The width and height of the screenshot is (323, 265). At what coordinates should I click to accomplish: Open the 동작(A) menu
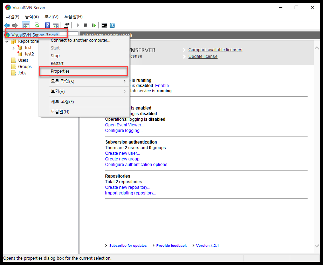pos(32,17)
